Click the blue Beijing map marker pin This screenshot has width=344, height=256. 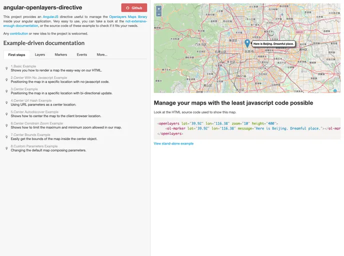click(247, 43)
